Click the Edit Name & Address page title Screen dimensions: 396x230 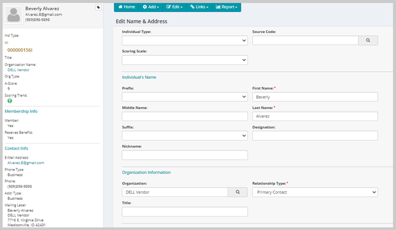coord(141,21)
